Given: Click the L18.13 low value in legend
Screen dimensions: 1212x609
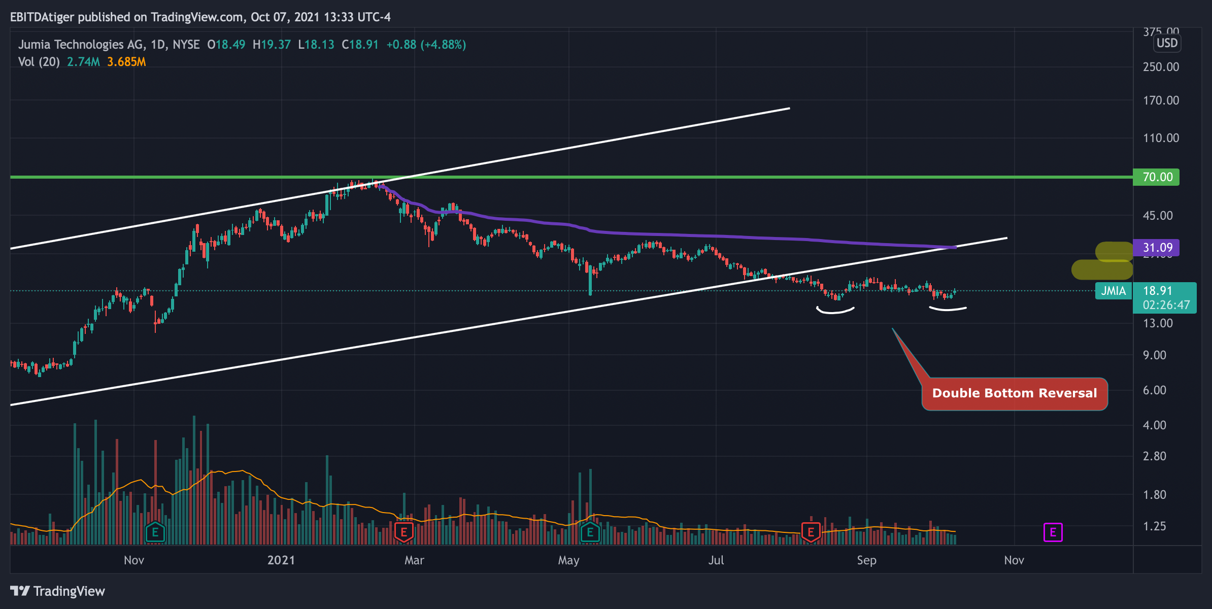Looking at the screenshot, I should (316, 45).
